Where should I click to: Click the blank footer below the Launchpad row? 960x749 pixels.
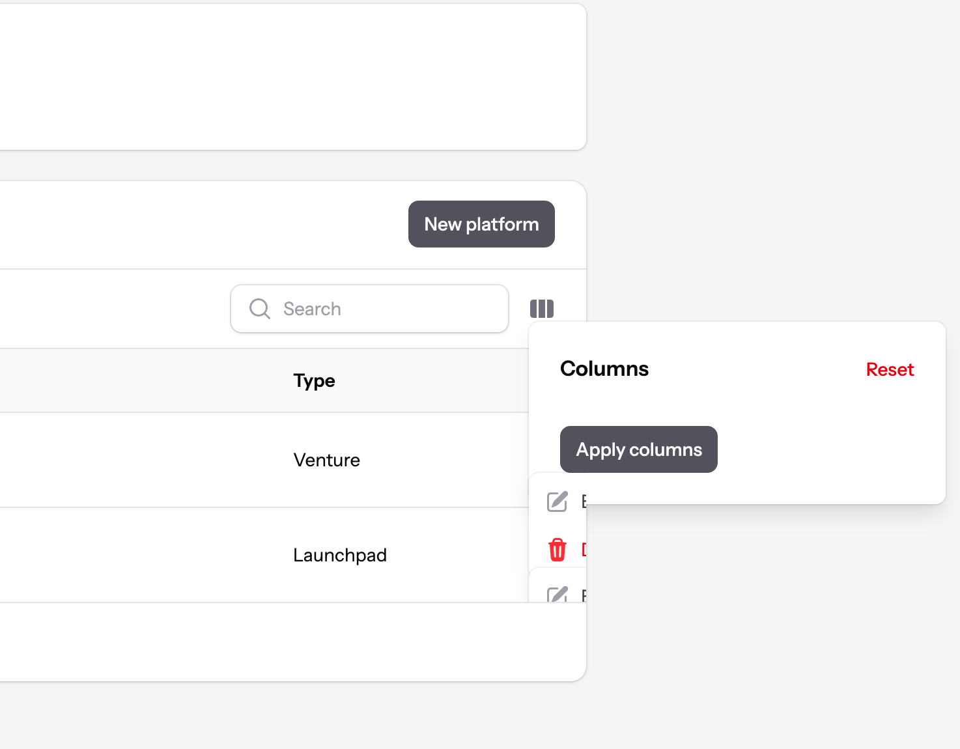tap(293, 642)
